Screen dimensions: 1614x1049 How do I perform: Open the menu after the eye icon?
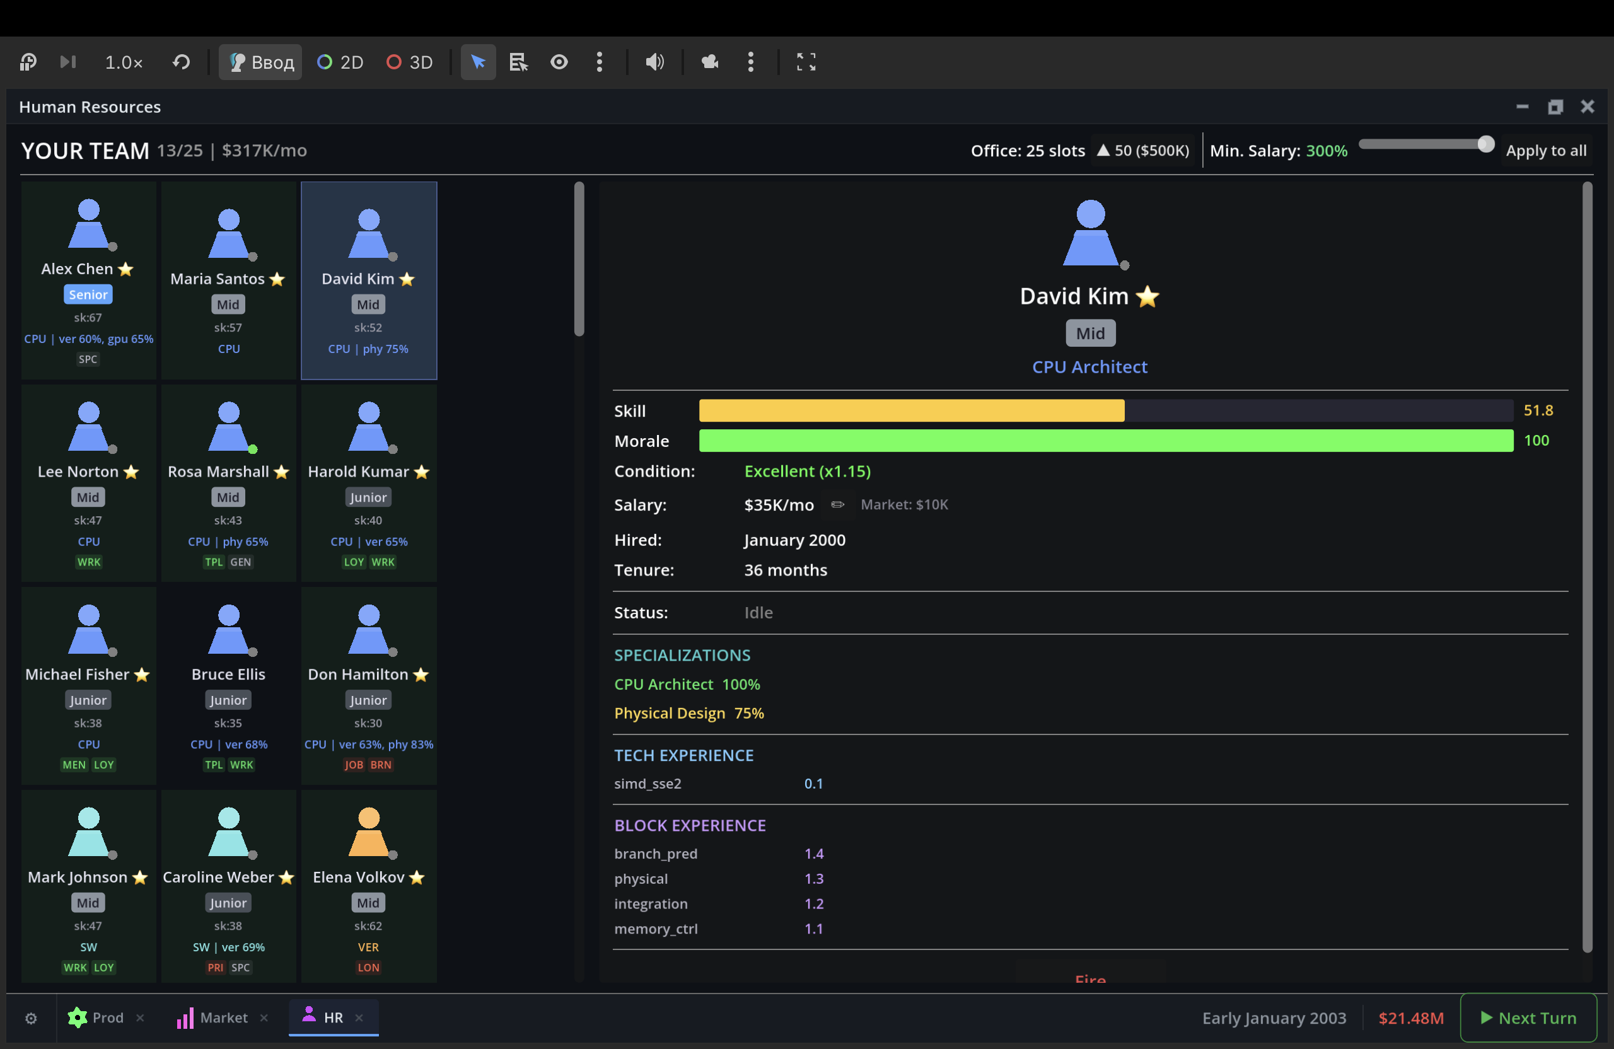[x=599, y=62]
